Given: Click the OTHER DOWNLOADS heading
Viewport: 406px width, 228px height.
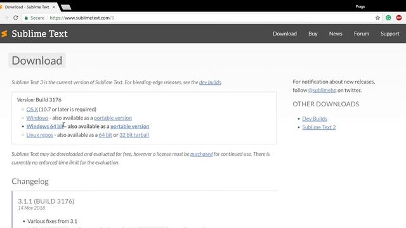Looking at the screenshot, I should (325, 104).
